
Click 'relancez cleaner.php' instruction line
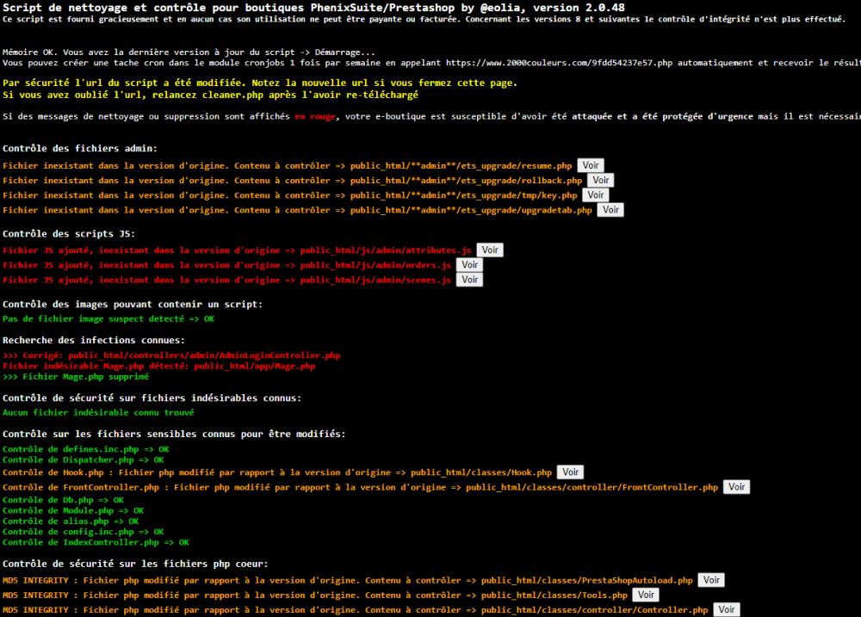210,95
